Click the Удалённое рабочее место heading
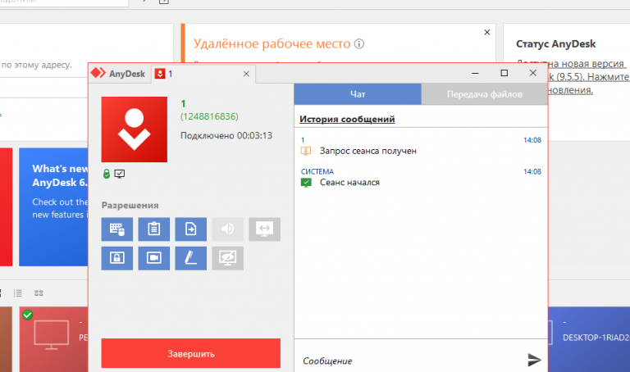The width and height of the screenshot is (630, 372). [272, 43]
